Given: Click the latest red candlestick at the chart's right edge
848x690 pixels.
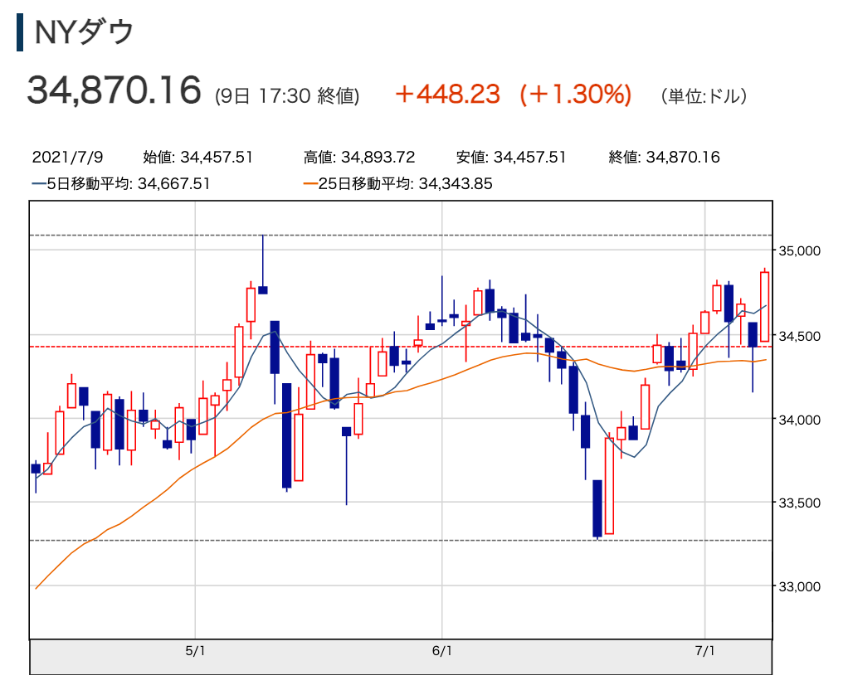Looking at the screenshot, I should [765, 307].
